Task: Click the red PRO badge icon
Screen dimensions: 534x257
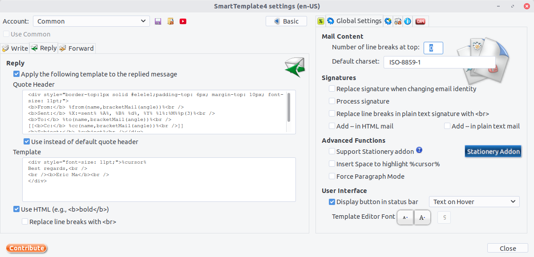Action: (x=421, y=21)
